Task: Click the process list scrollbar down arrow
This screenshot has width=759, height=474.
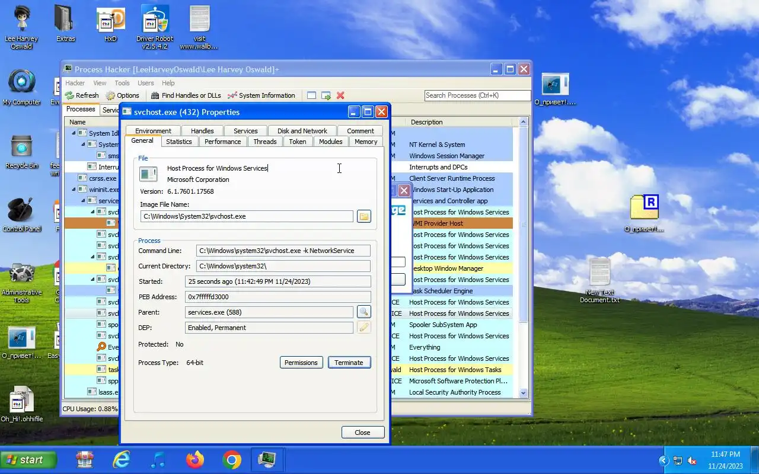Action: (523, 393)
